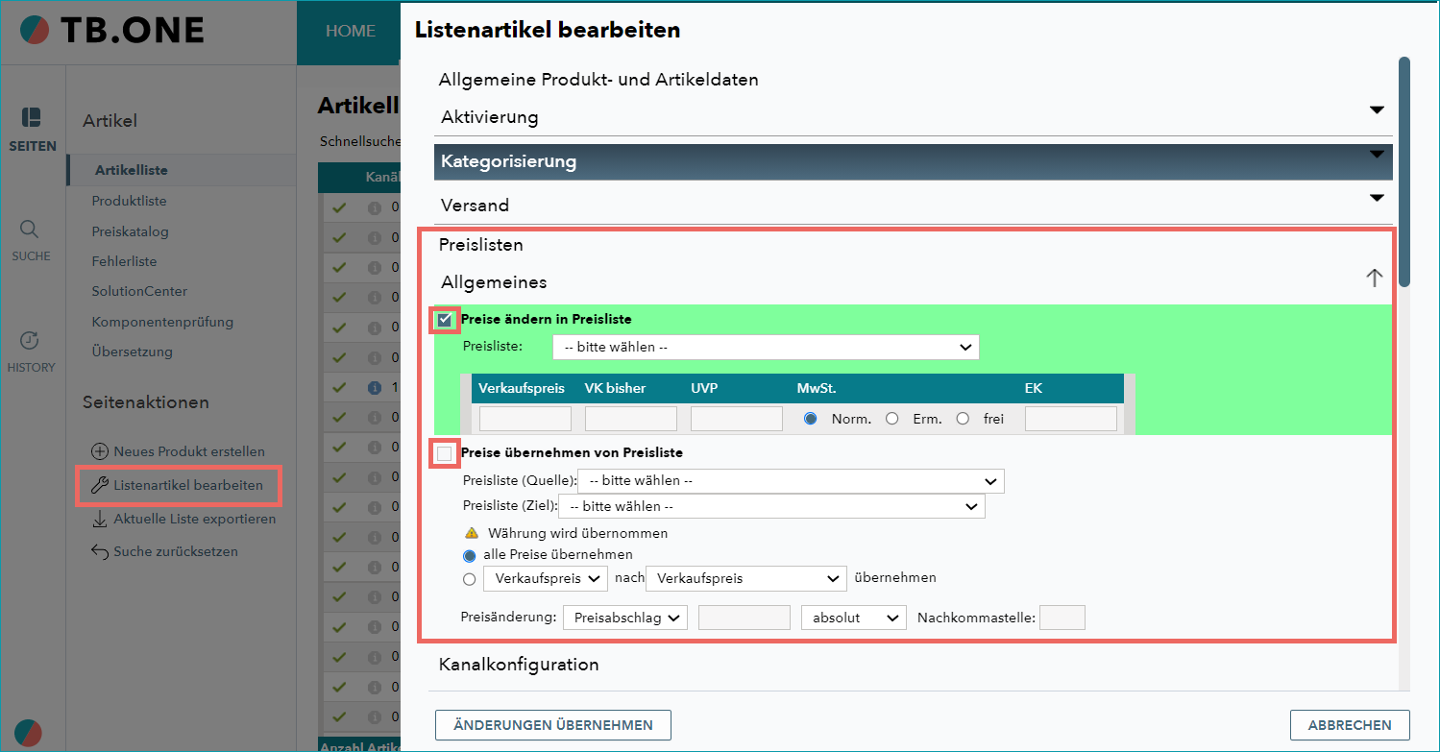Image resolution: width=1440 pixels, height=752 pixels.
Task: Click the ÄNDERUNGEN ÜBERNEHMEN button
Action: 553,725
